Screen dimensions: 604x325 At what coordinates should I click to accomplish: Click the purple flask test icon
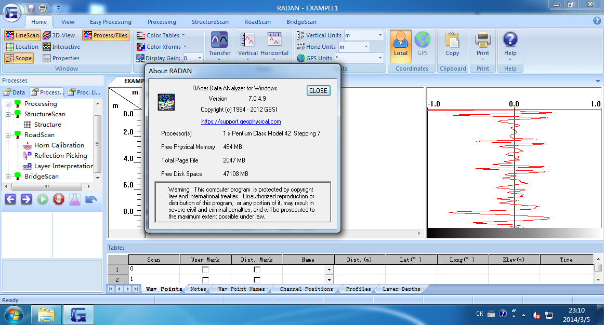click(75, 199)
